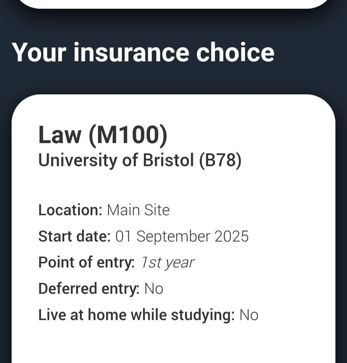Click the italic "1st year" value
This screenshot has width=347, height=363.
(167, 262)
